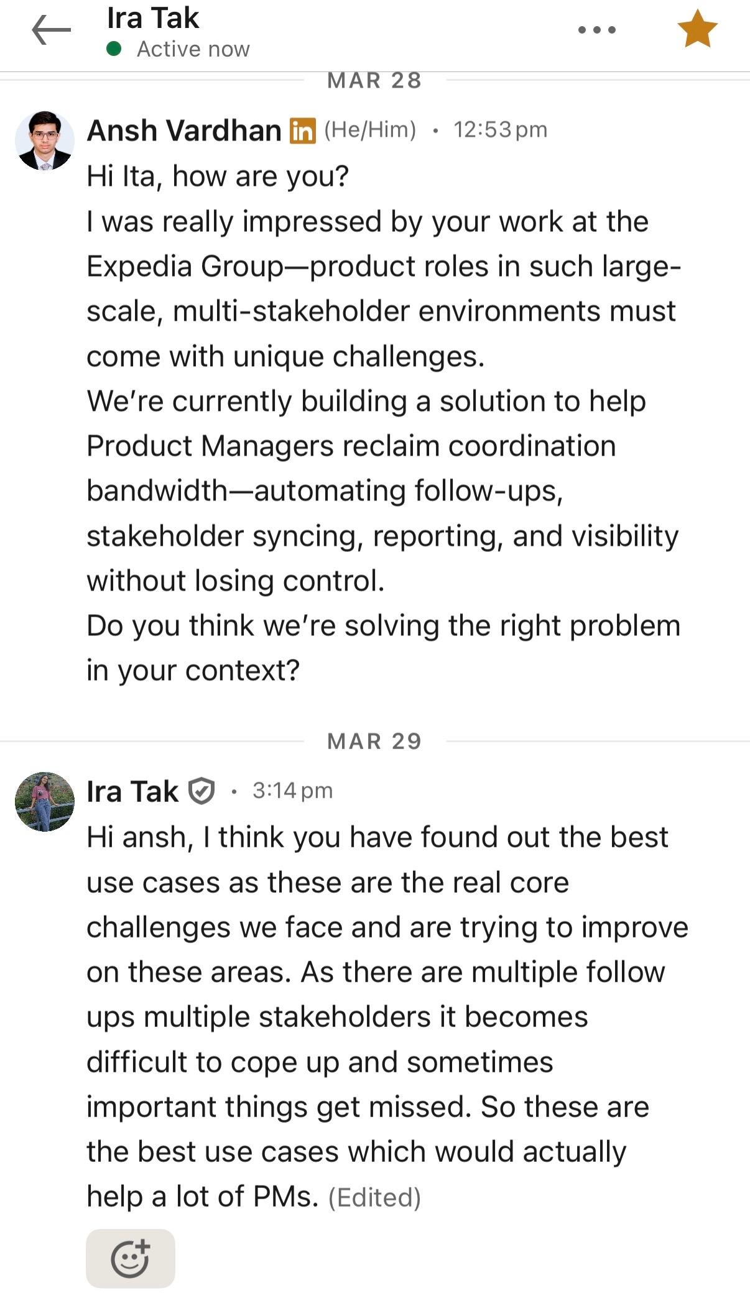Viewport: 750px width, 1293px height.
Task: Tap the MAR 28 date divider
Action: [374, 80]
